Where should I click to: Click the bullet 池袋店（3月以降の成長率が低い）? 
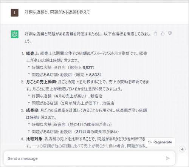click(75, 132)
